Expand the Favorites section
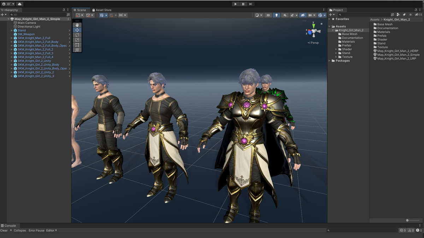424x238 pixels. [x=330, y=19]
